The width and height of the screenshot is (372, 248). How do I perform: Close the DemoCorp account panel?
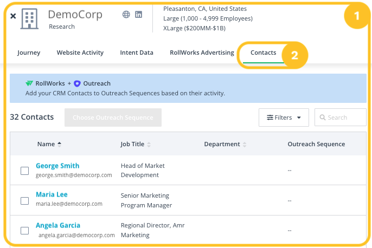click(13, 16)
